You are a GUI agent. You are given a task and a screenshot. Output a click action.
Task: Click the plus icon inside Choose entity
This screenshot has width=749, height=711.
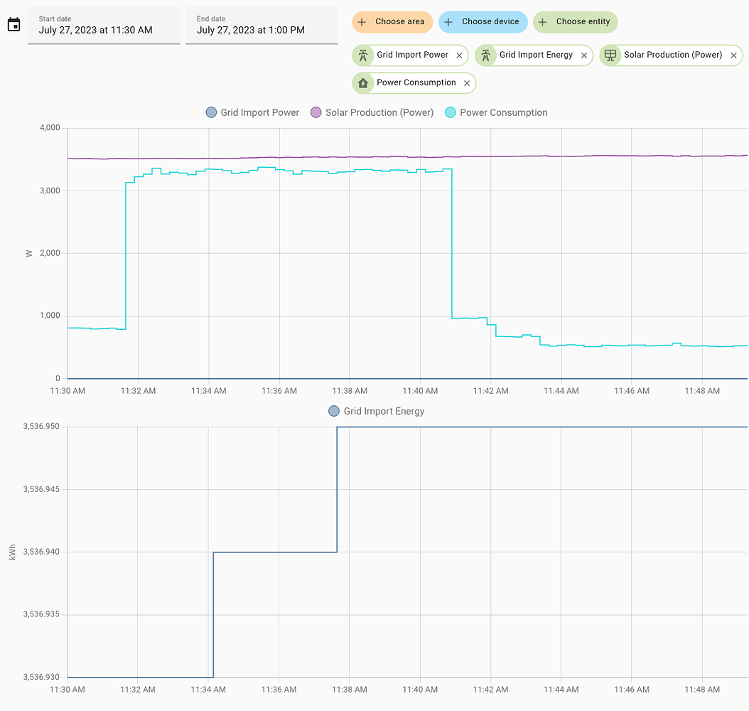pyautogui.click(x=544, y=22)
